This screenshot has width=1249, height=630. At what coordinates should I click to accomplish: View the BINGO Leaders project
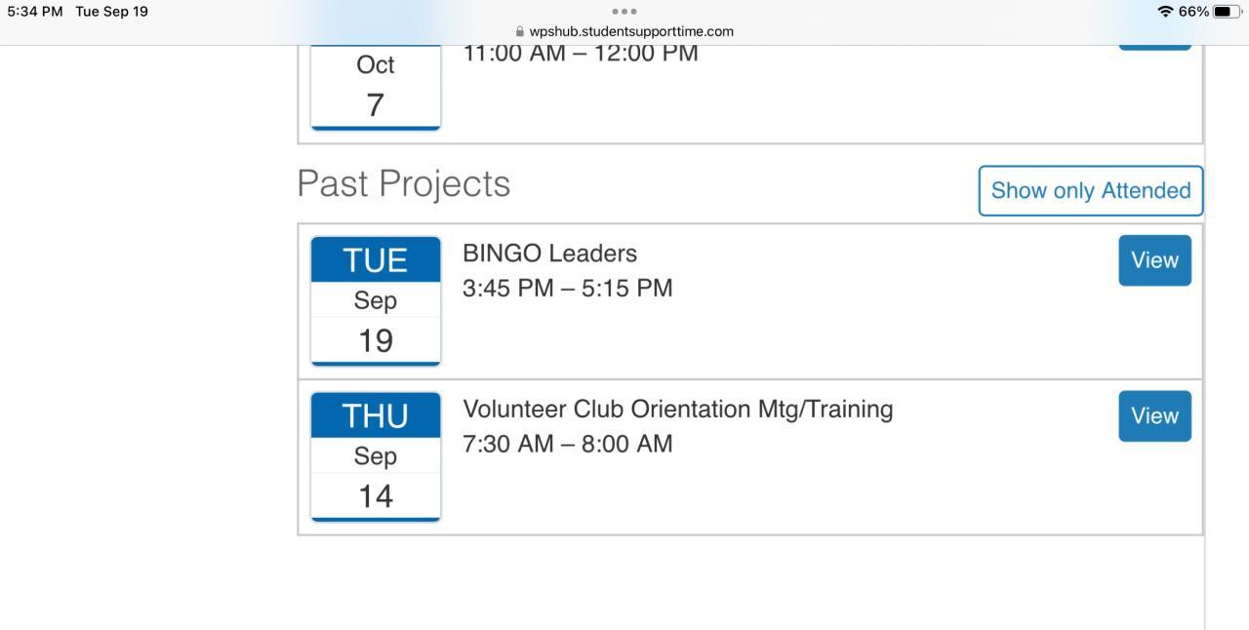coord(1154,260)
